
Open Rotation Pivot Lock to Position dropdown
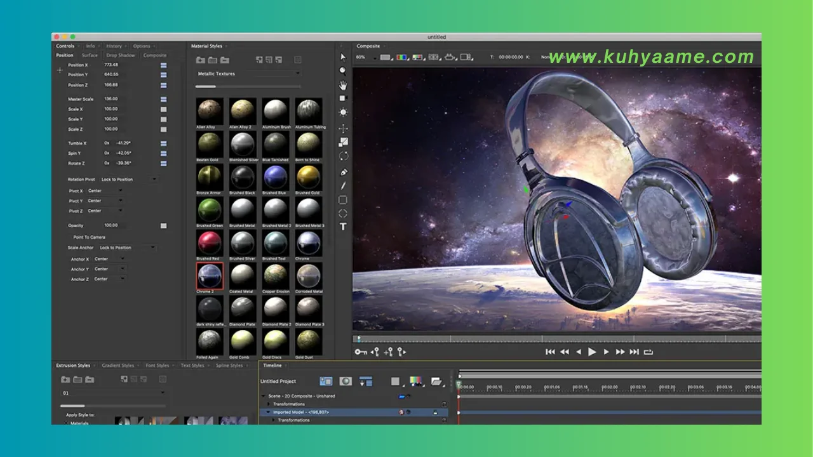pos(128,180)
